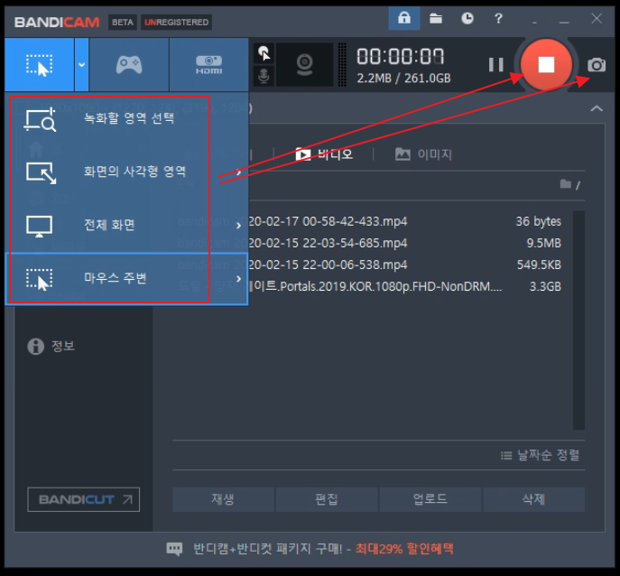This screenshot has height=576, width=620.
Task: Click the recording timer display
Action: point(400,56)
